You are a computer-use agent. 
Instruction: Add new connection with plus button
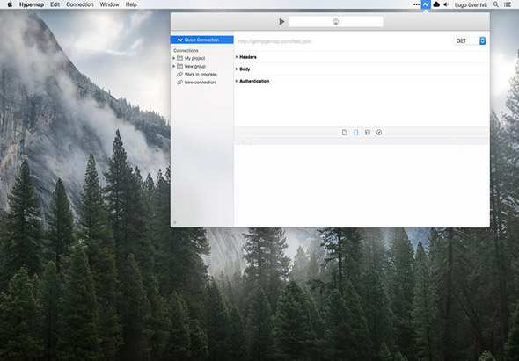tap(175, 222)
